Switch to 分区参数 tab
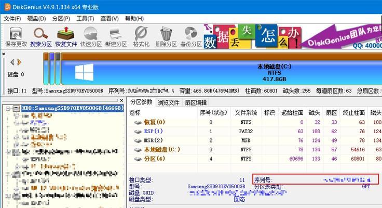The width and height of the screenshot is (382, 208). (x=141, y=102)
